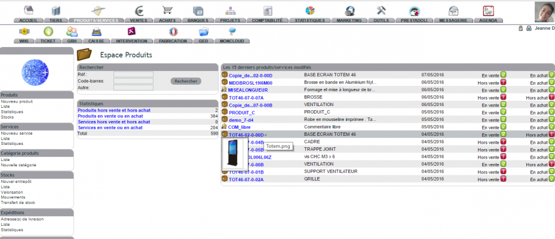Click the Achats shopping cart icon
Screen dimensions: 555x239
pos(167,10)
